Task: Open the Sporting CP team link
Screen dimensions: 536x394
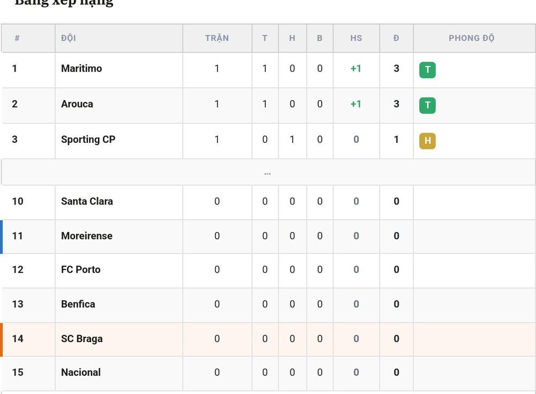Action: (88, 140)
